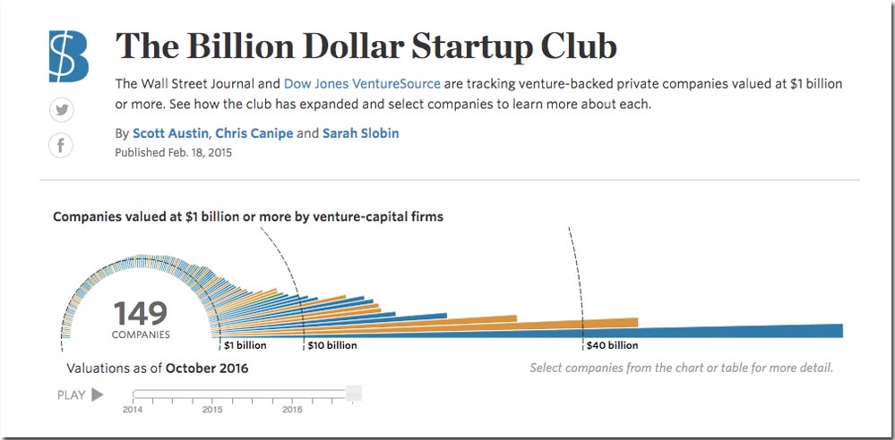This screenshot has height=440, width=895.
Task: Click the blue dollar-sign logo
Action: click(x=68, y=55)
